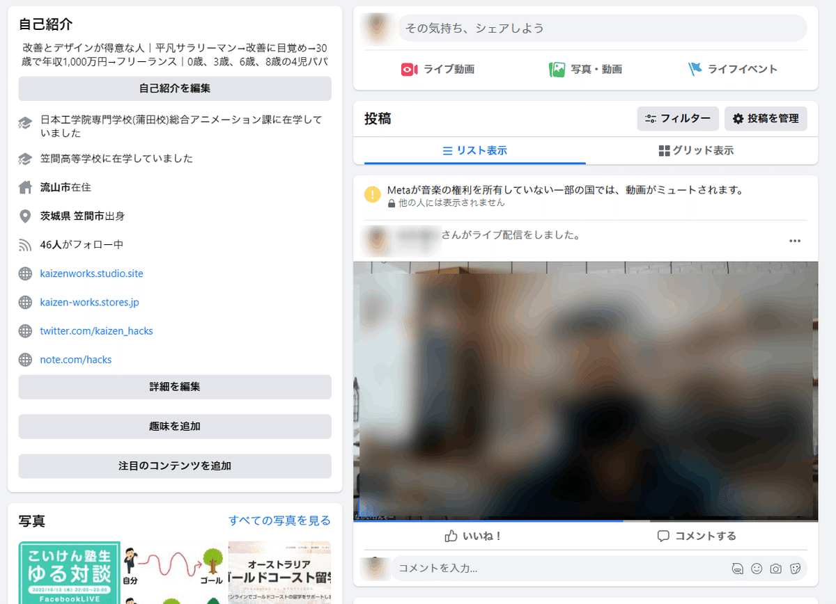
Task: Click the ライブ動画 button
Action: 438,70
